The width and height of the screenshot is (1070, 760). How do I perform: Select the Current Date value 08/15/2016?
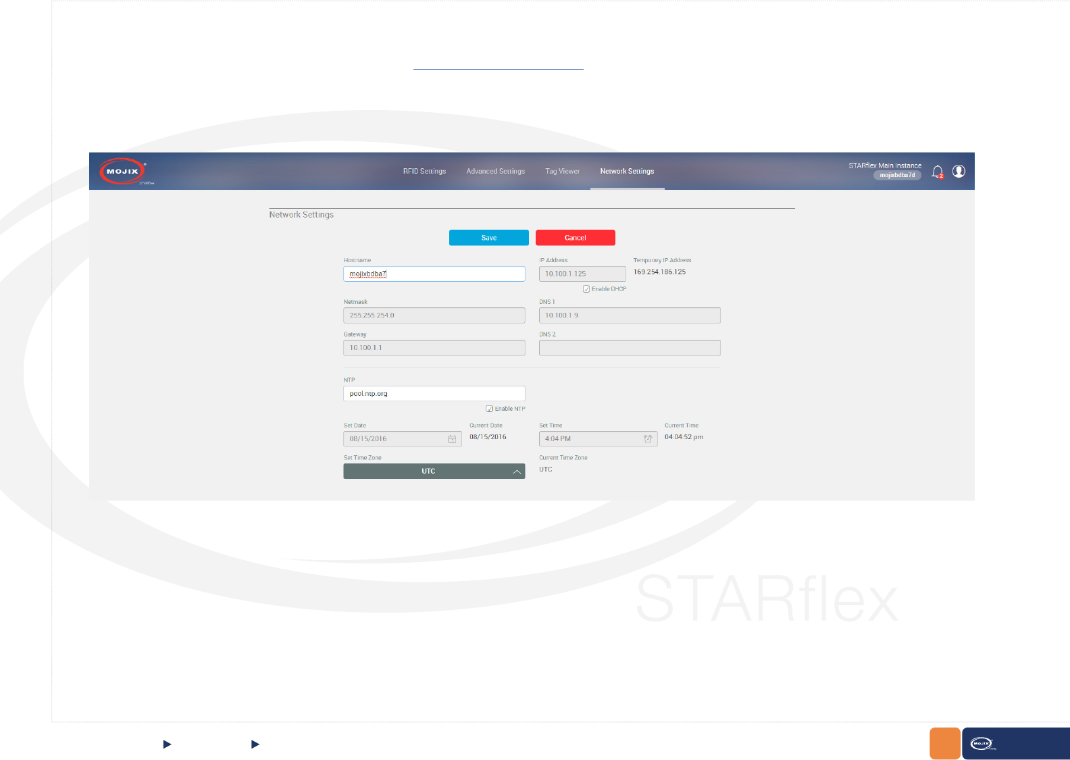coord(488,437)
